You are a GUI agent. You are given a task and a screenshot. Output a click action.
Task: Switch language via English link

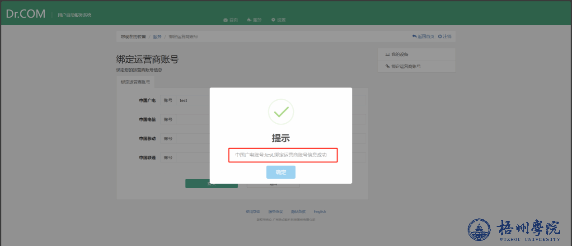click(x=320, y=211)
